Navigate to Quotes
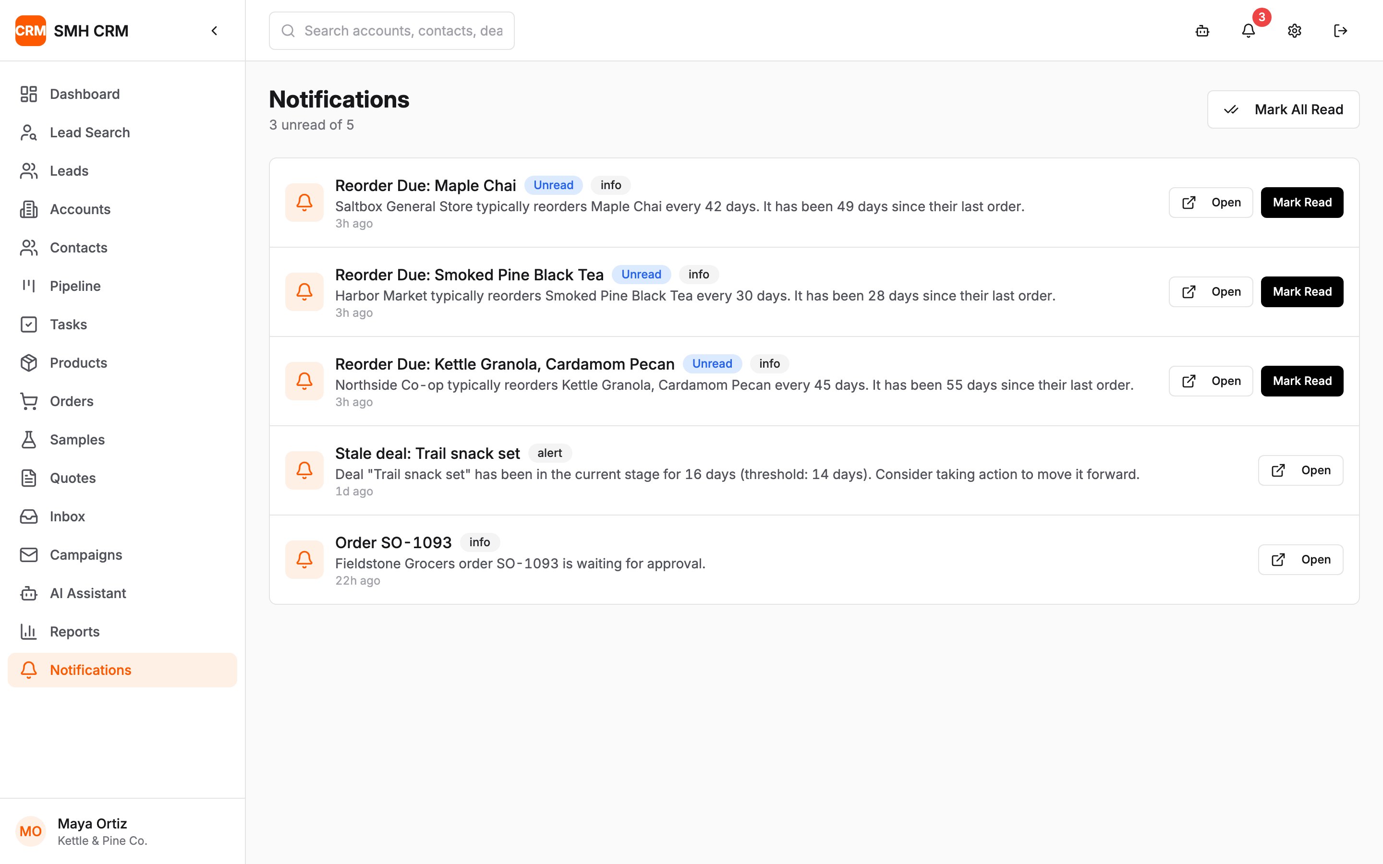 click(x=122, y=478)
